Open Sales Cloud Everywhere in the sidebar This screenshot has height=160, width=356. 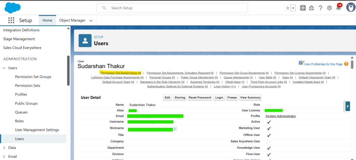click(22, 48)
